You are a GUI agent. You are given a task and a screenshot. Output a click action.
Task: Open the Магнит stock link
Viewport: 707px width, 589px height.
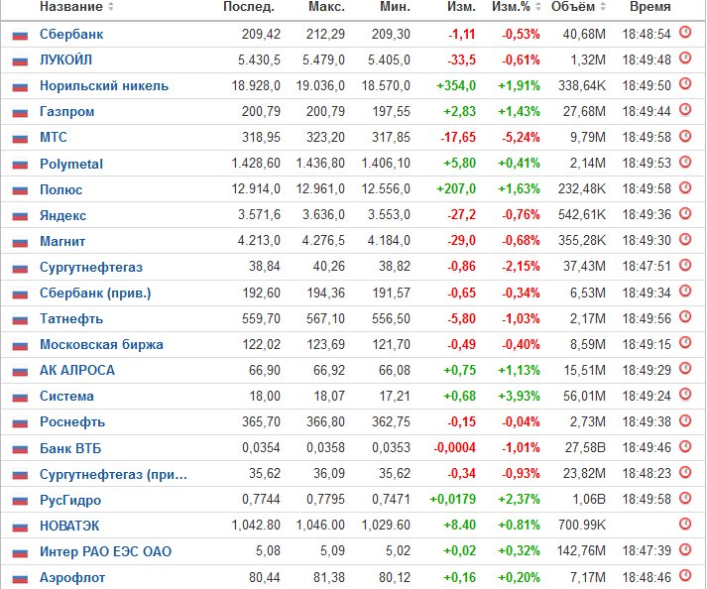(x=62, y=241)
